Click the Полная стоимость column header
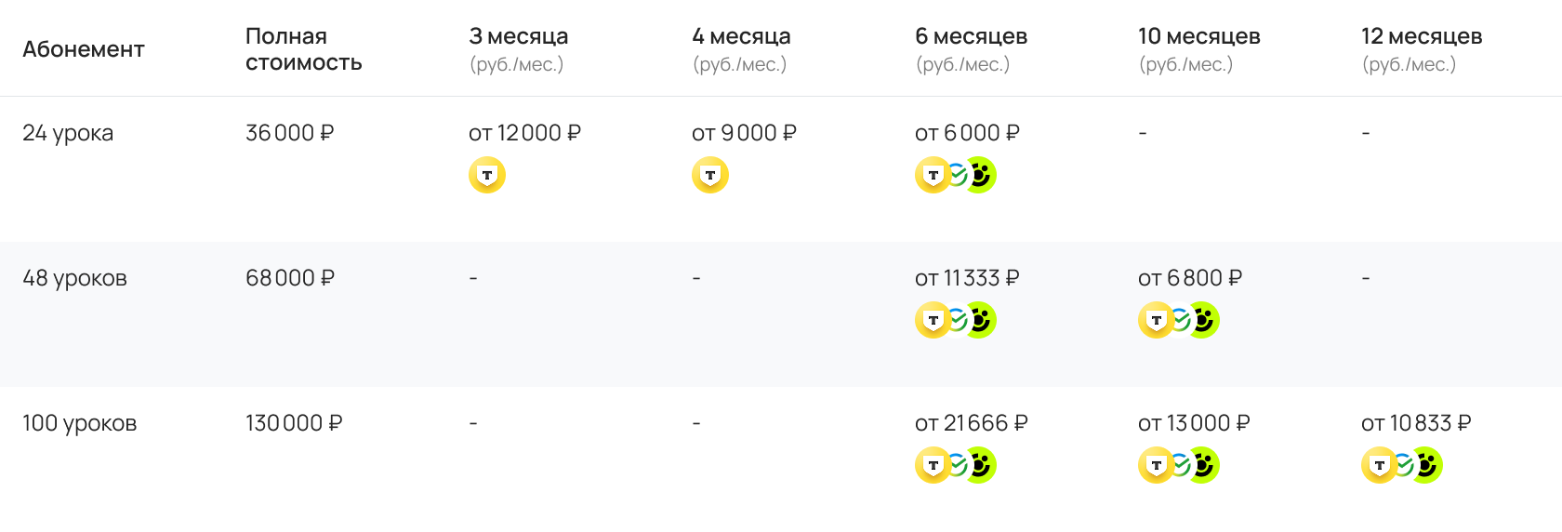 tap(303, 49)
